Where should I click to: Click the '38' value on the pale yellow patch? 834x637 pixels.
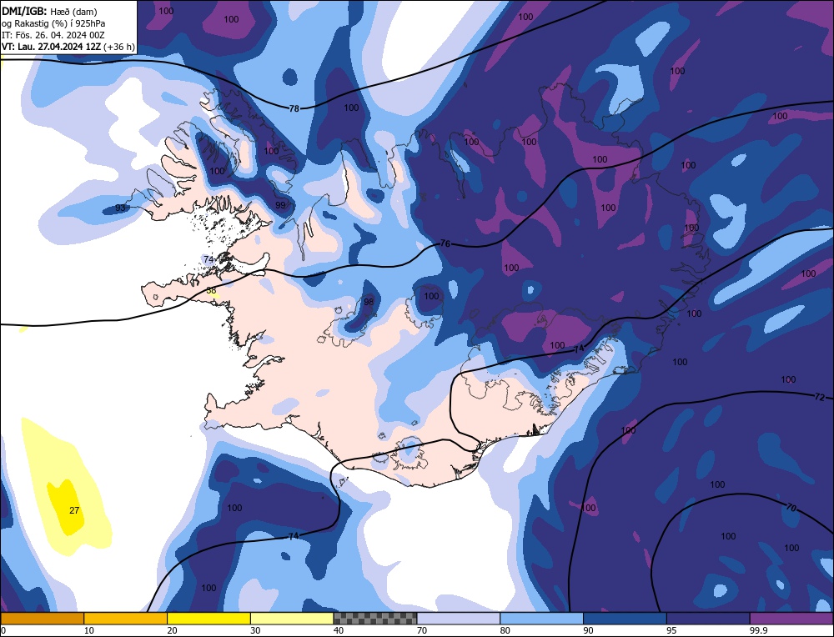[212, 291]
